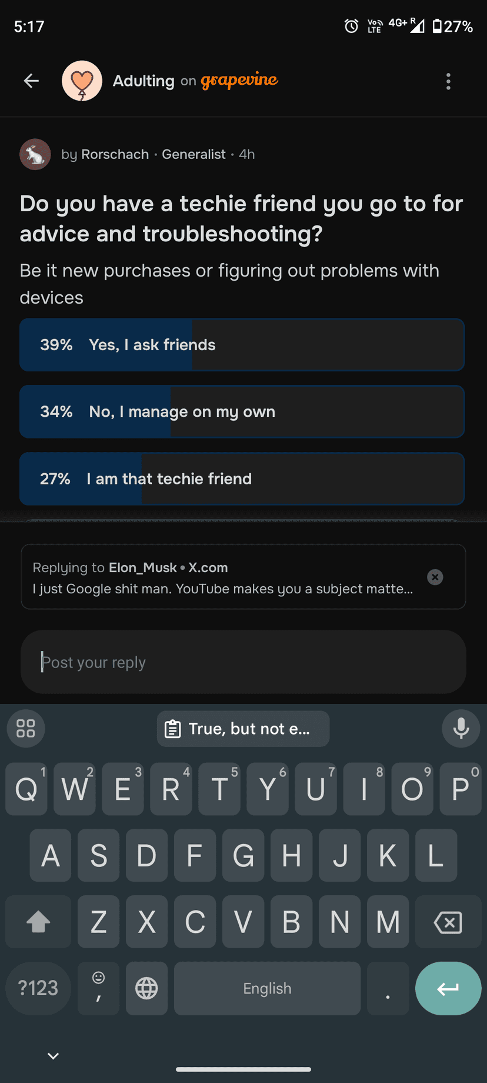Tap the back arrow icon
The height and width of the screenshot is (1083, 487).
(31, 81)
